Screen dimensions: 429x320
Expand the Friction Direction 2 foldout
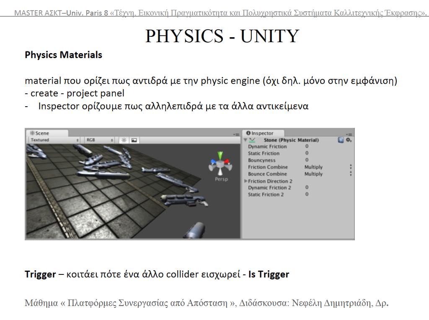(246, 181)
